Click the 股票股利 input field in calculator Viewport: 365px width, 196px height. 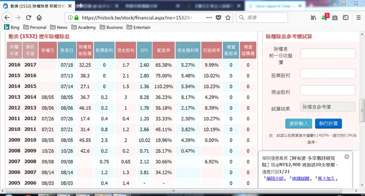[x=328, y=74]
